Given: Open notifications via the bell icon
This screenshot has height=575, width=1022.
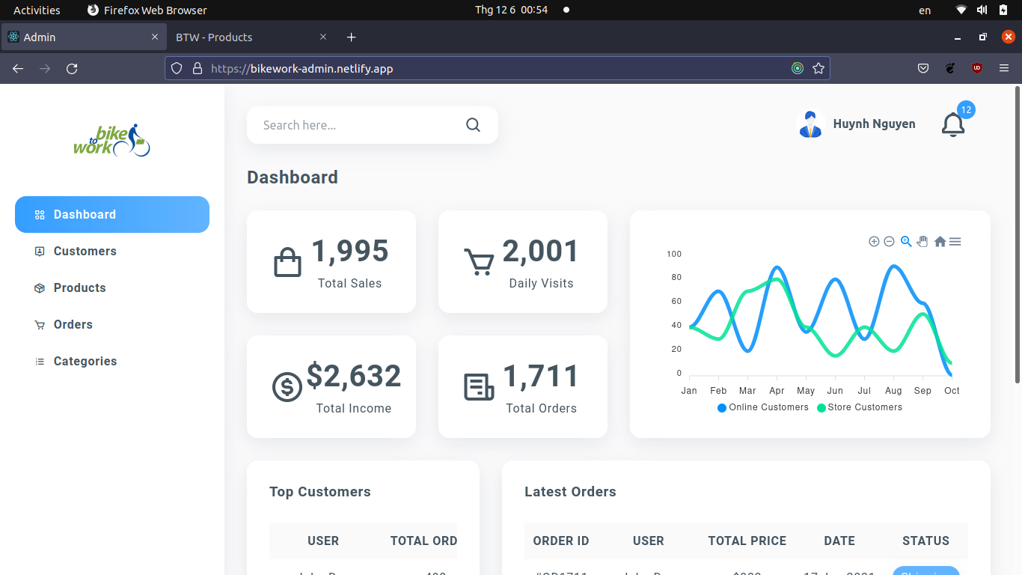Looking at the screenshot, I should pyautogui.click(x=952, y=124).
